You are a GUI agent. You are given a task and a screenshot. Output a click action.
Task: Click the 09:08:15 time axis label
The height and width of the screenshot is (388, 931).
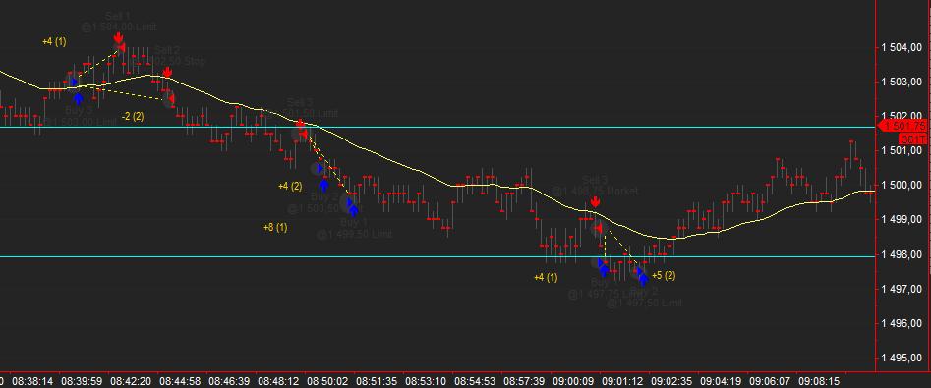819,380
